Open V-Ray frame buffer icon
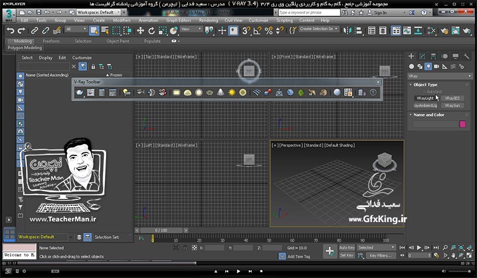 [91, 92]
